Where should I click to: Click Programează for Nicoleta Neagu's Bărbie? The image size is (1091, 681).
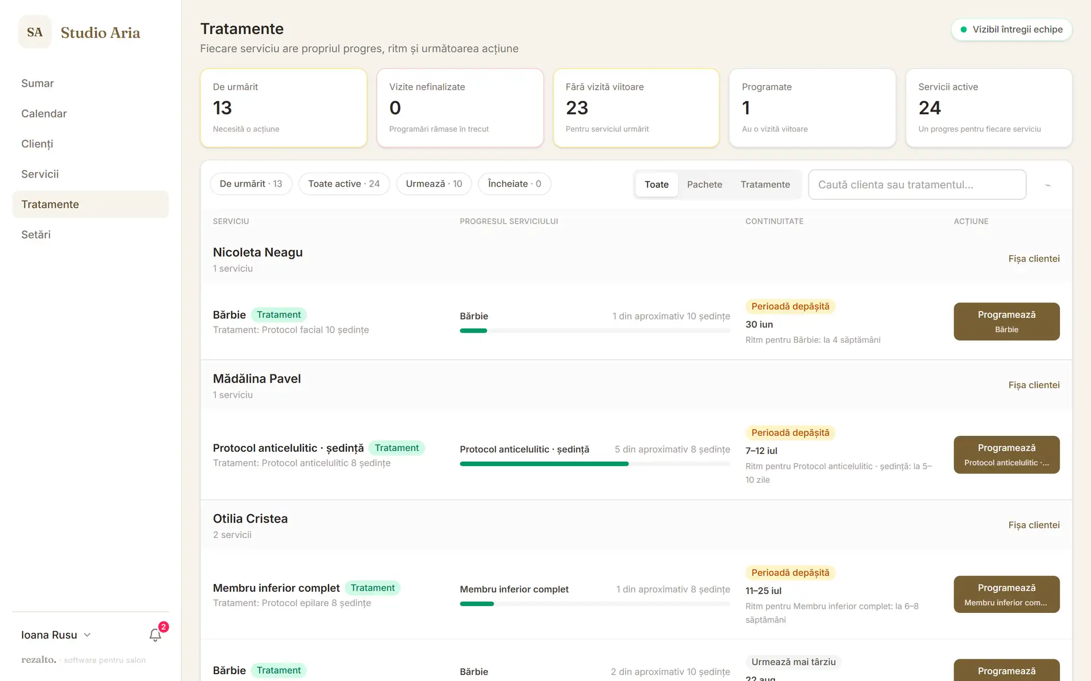(1006, 321)
